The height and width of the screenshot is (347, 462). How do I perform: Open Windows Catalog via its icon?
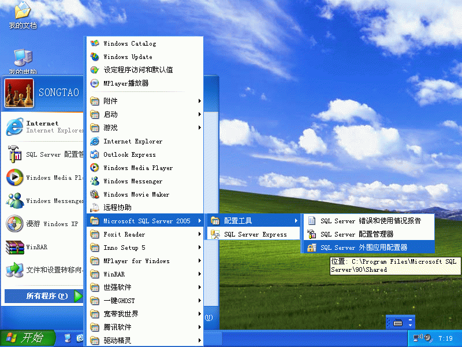tap(95, 43)
